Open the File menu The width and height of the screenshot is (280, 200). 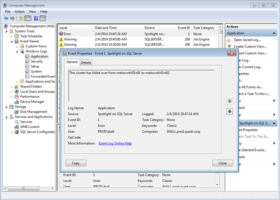click(x=8, y=12)
